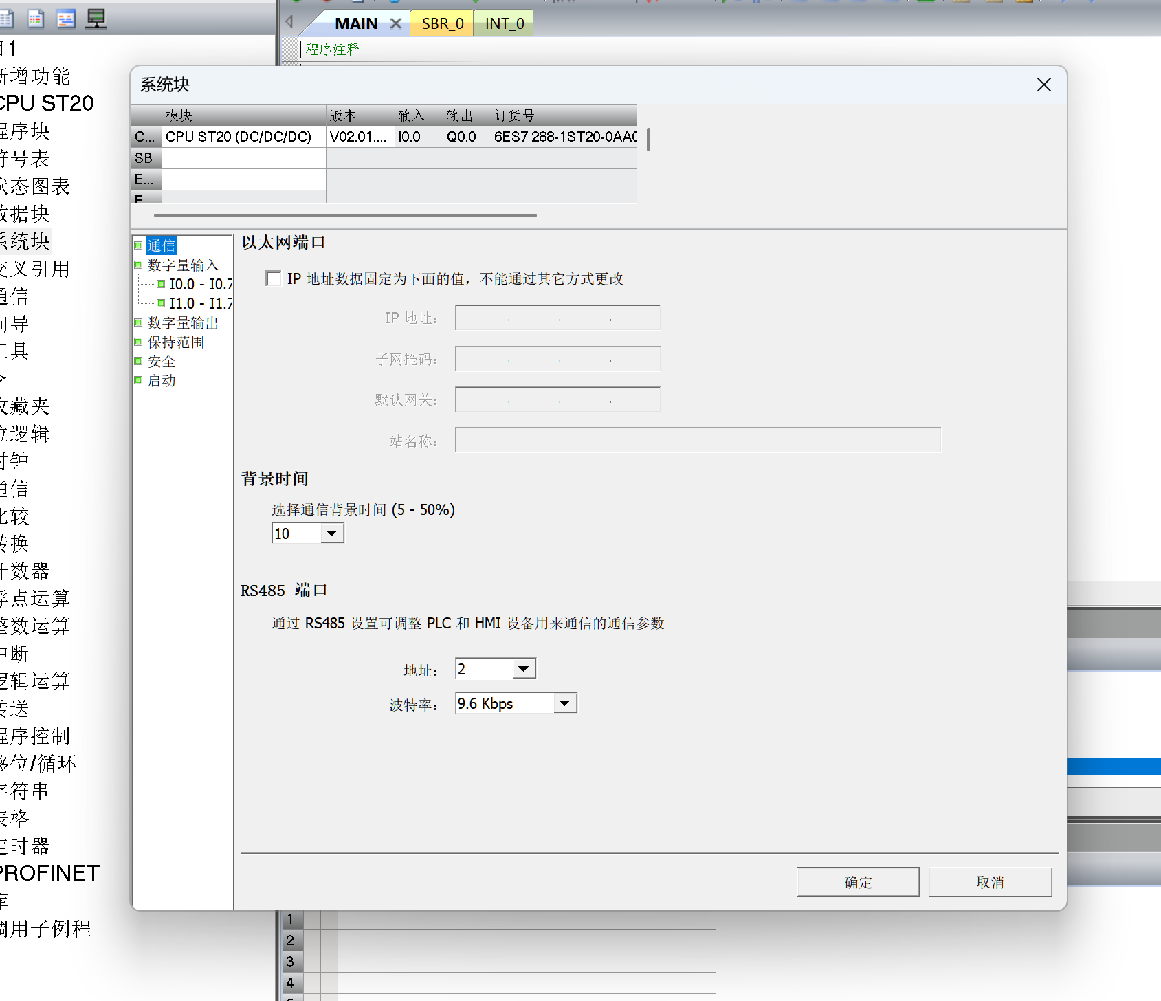Open the I0.0 - I0.7 input settings
Image resolution: width=1161 pixels, height=1001 pixels.
(201, 284)
